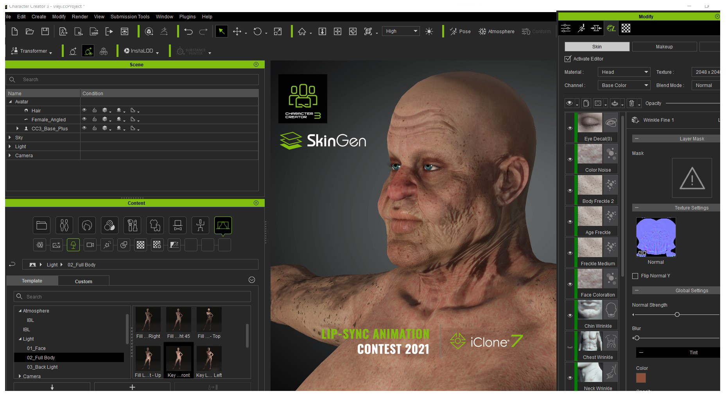This screenshot has height=396, width=728.
Task: Toggle CC3_Base_Plus lock icon
Action: click(94, 128)
